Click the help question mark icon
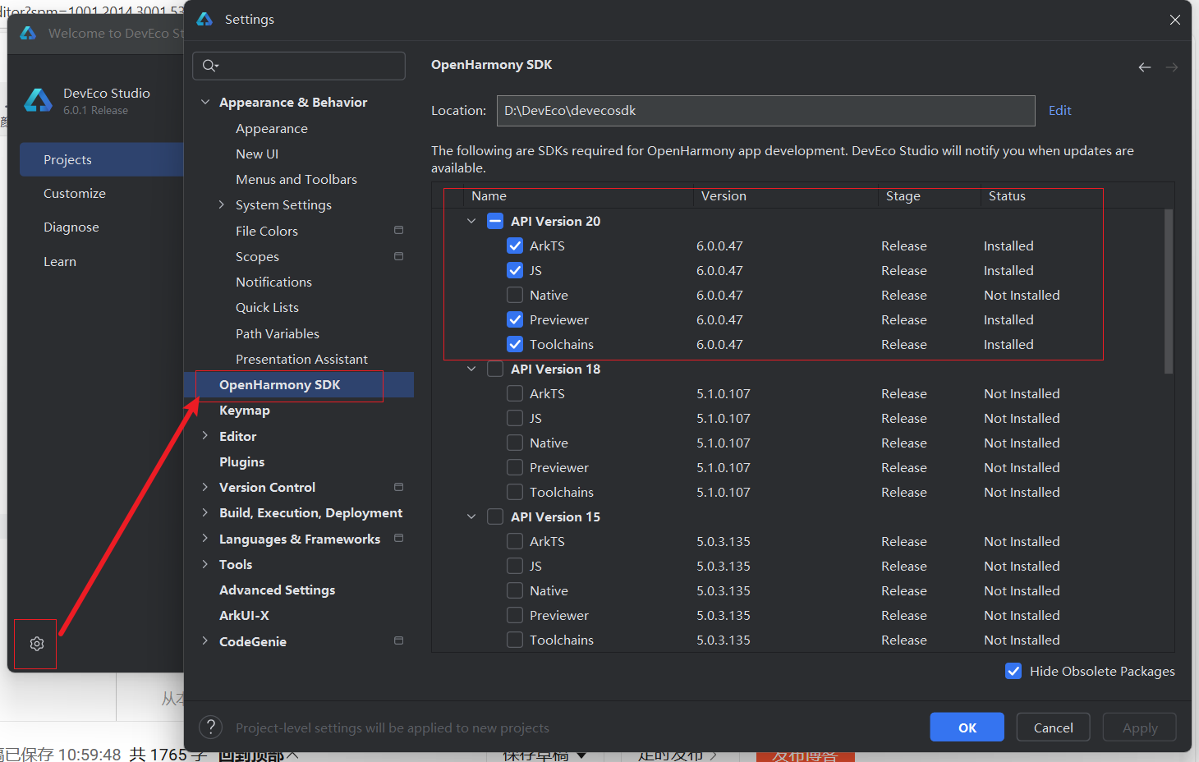 coord(211,727)
